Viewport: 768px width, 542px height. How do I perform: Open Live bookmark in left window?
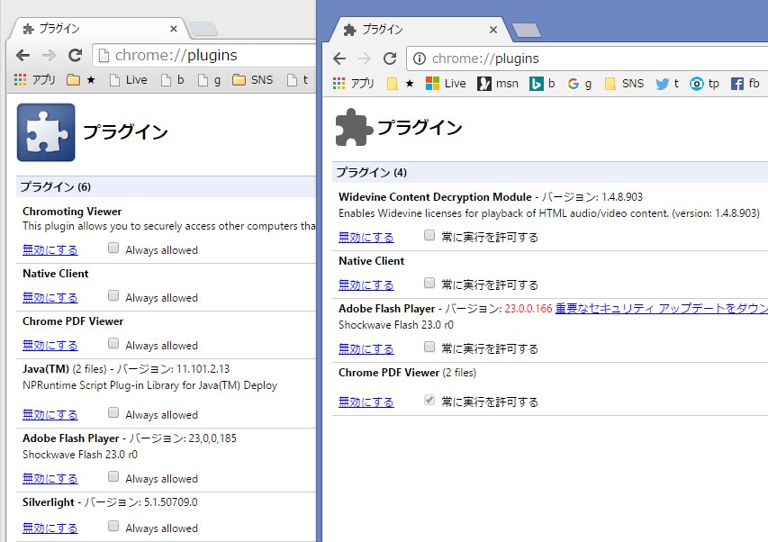[129, 80]
